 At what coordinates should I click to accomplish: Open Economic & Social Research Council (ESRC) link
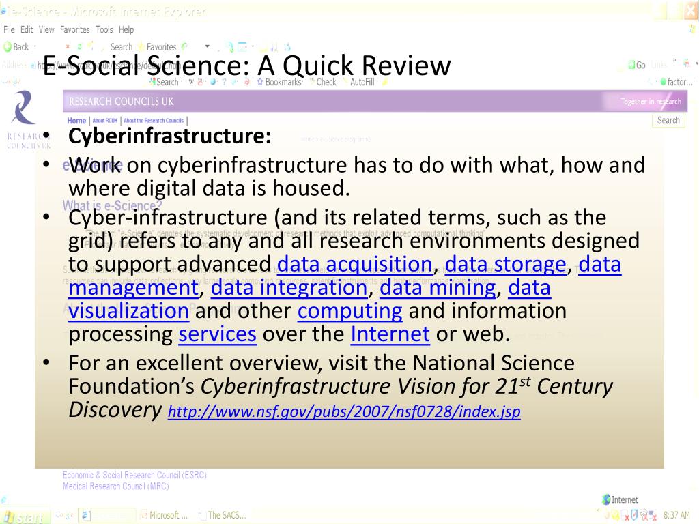(134, 475)
